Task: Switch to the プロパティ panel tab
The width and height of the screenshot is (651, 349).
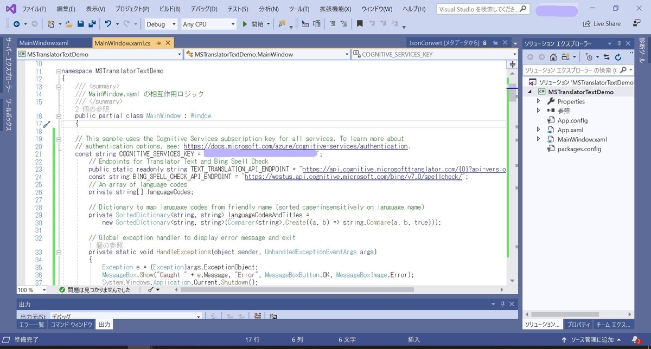Action: tap(578, 325)
